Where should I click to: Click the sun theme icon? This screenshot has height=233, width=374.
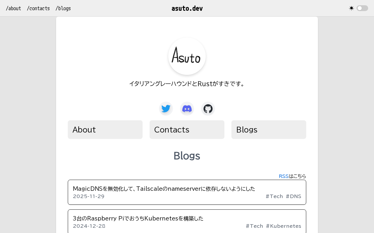coord(351,8)
